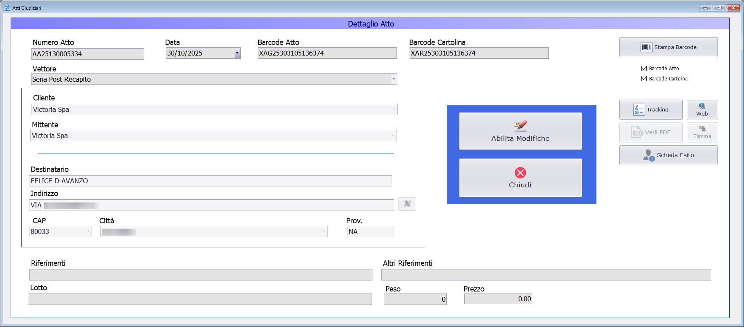Select the Riferimenti text field

pos(200,275)
